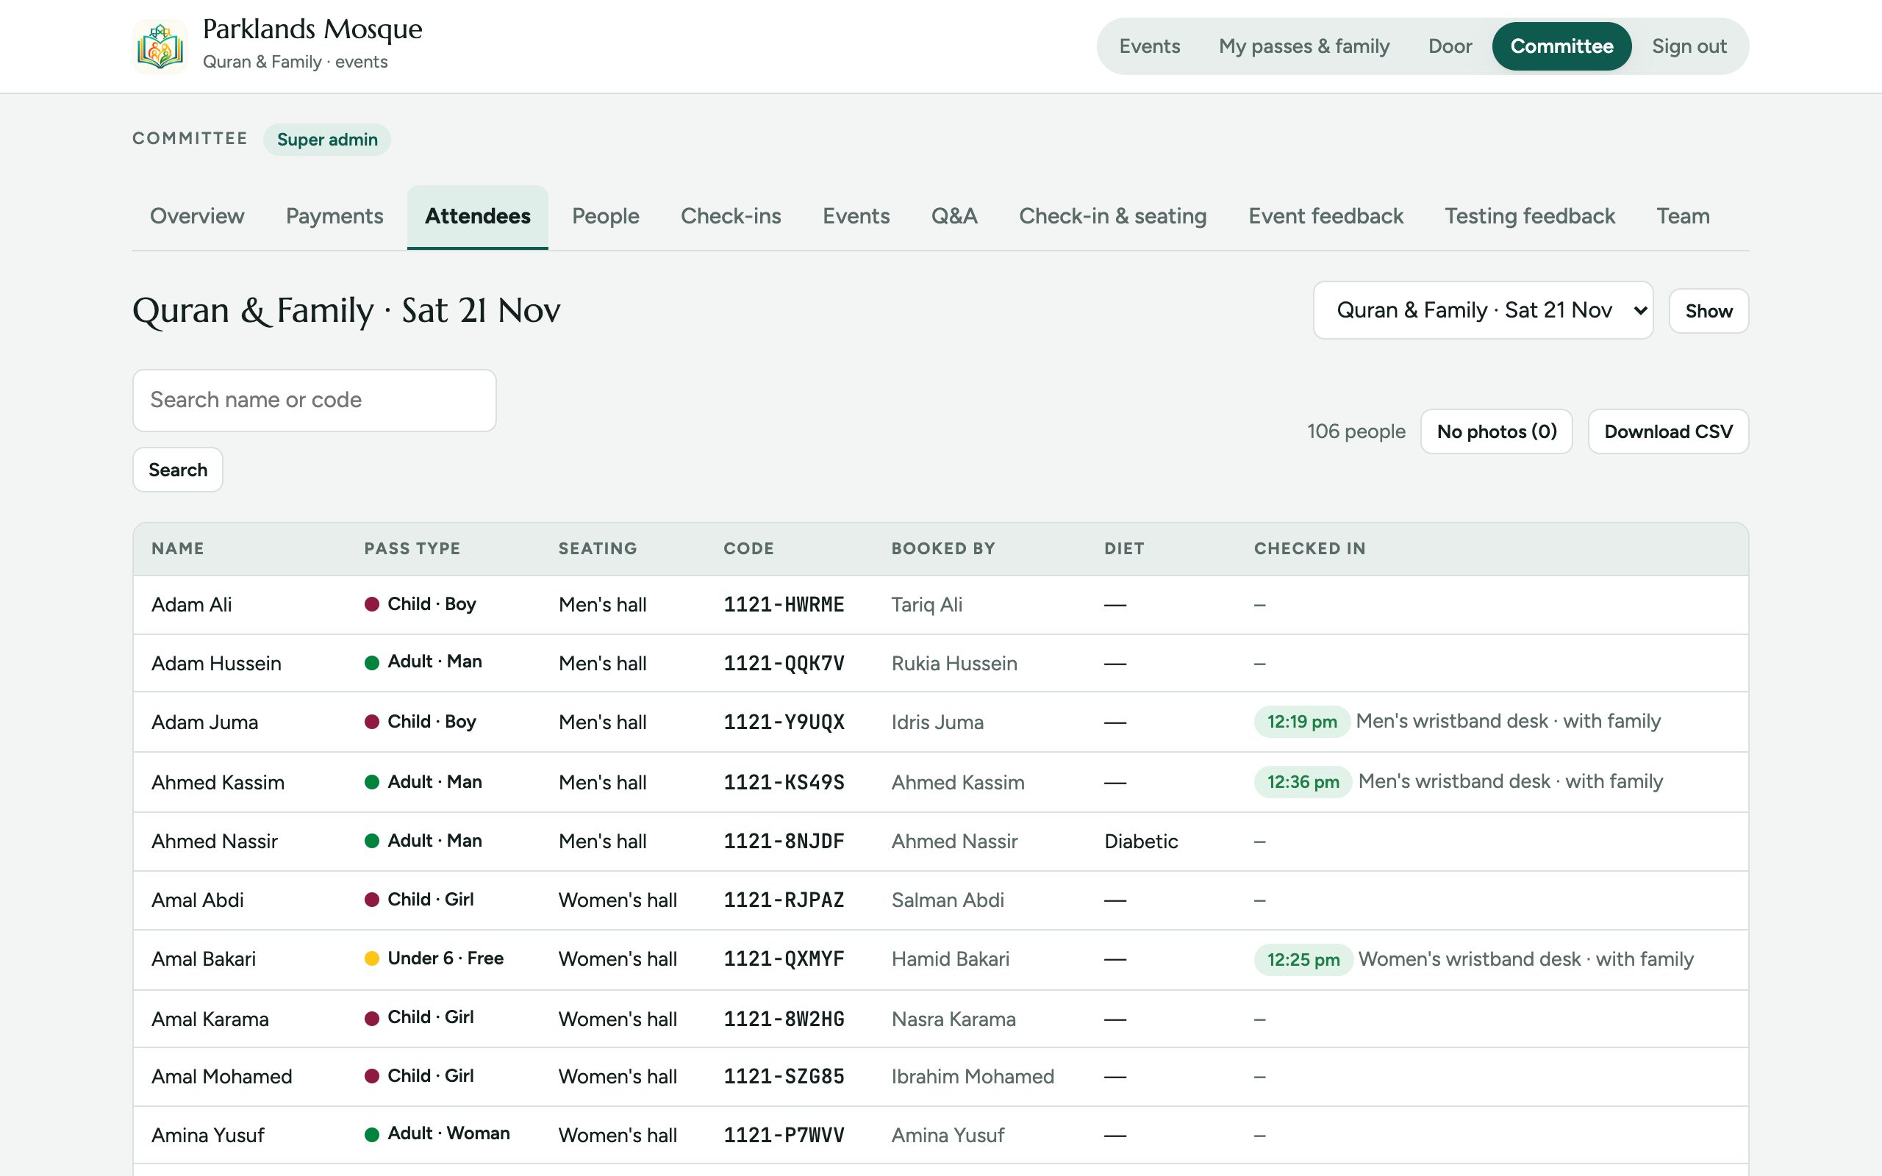Open the event selector dropdown
This screenshot has width=1882, height=1176.
[x=1483, y=310]
